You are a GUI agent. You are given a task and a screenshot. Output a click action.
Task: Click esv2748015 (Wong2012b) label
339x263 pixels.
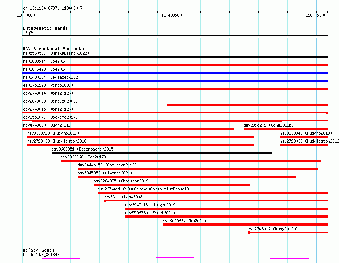pyautogui.click(x=48, y=109)
